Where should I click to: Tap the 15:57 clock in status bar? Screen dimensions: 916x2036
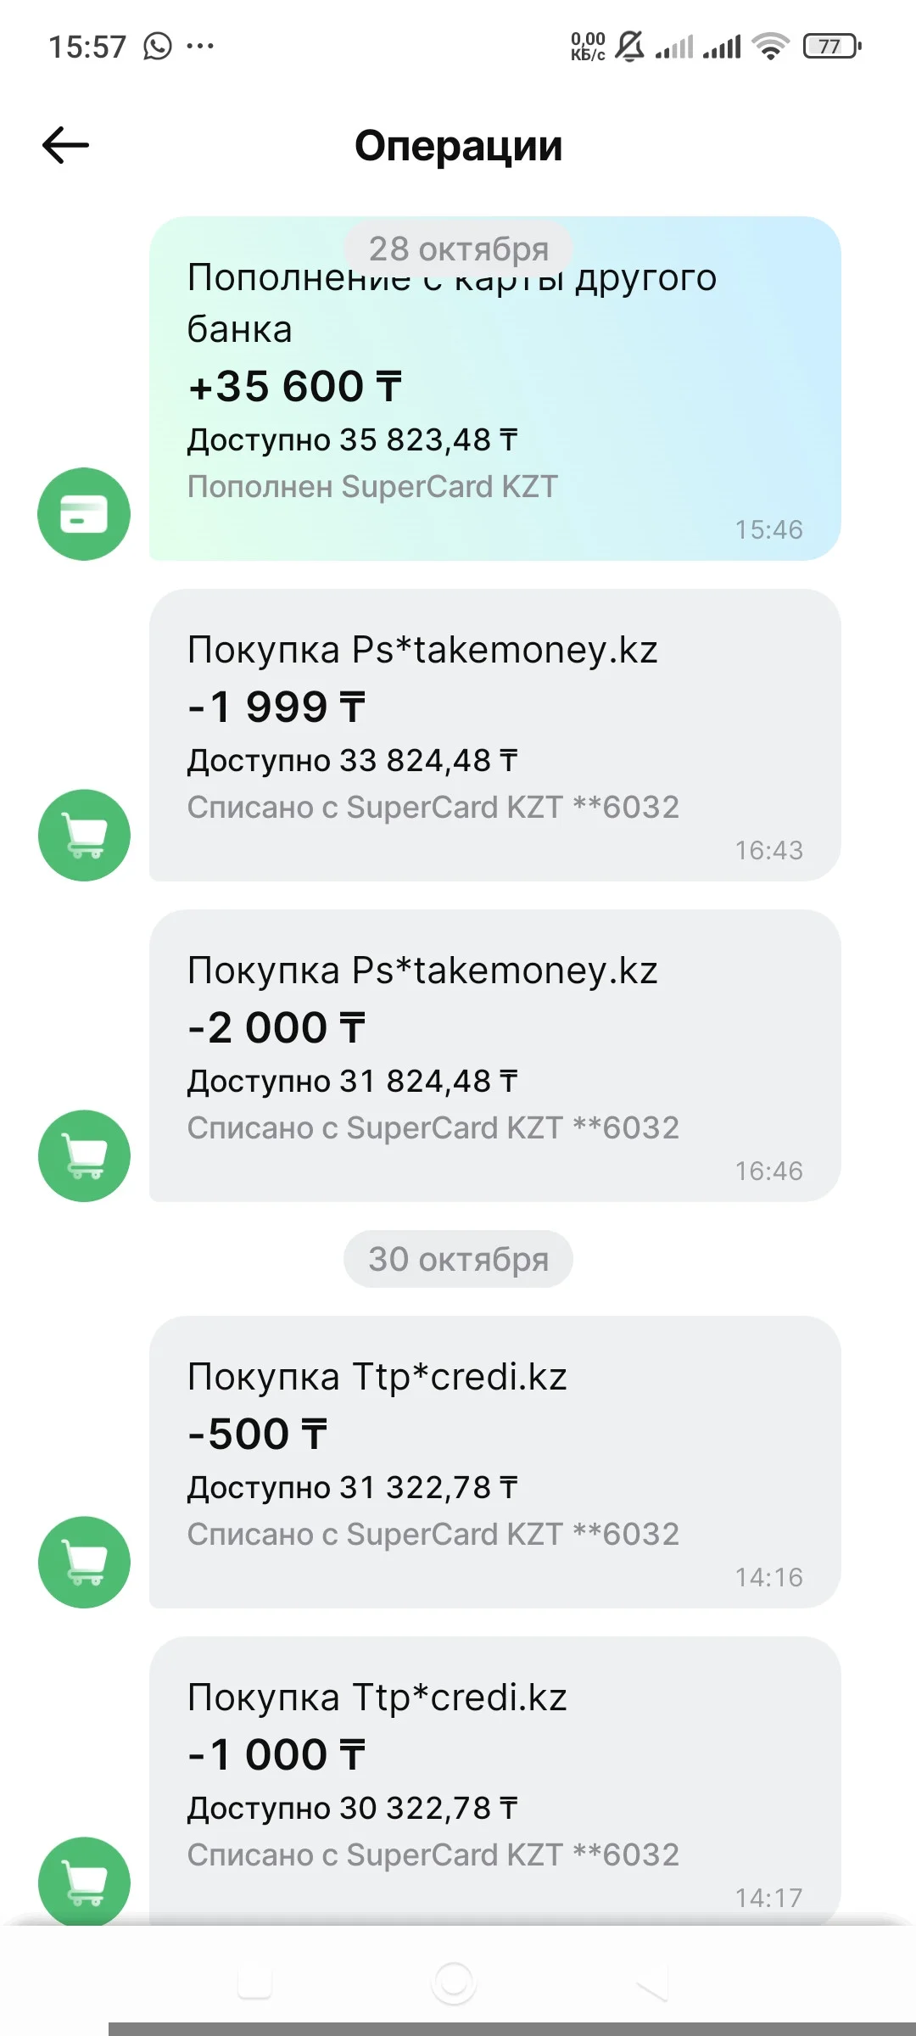(87, 47)
